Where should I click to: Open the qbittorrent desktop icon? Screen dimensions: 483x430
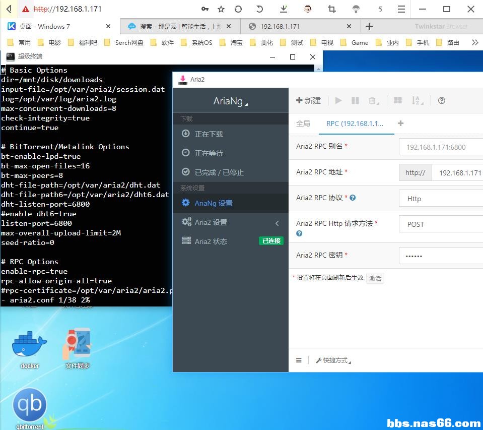click(x=30, y=406)
